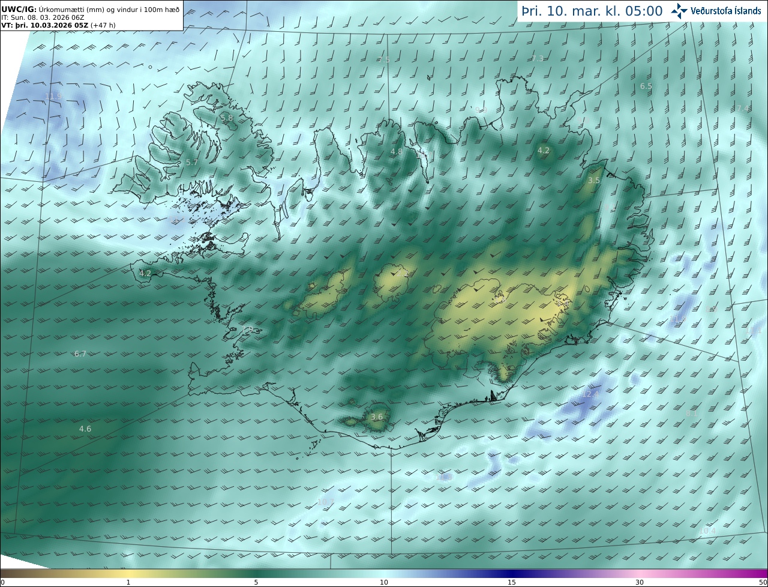Image resolution: width=768 pixels, height=587 pixels.
Task: Click the 4.6 value label on the map
Action: [85, 429]
